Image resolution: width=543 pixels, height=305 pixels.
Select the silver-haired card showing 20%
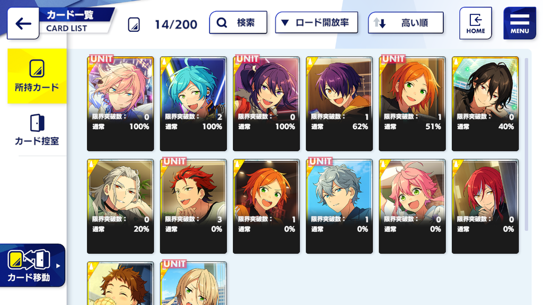coord(120,206)
